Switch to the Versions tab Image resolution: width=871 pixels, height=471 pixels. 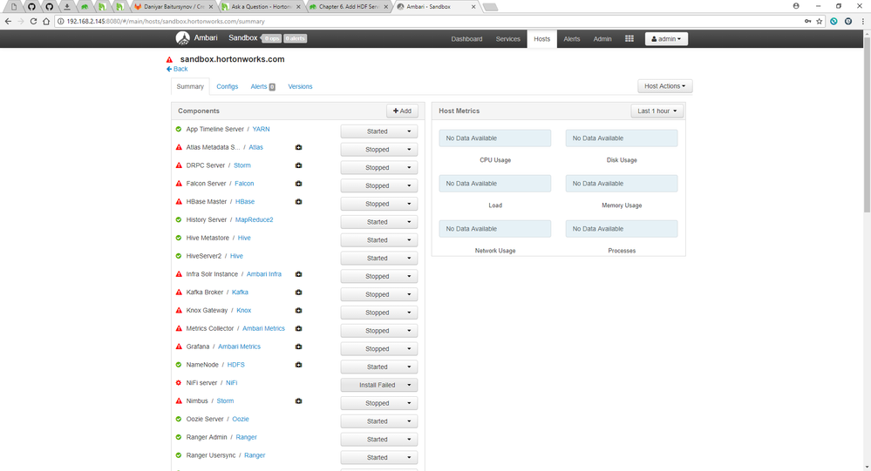[300, 86]
